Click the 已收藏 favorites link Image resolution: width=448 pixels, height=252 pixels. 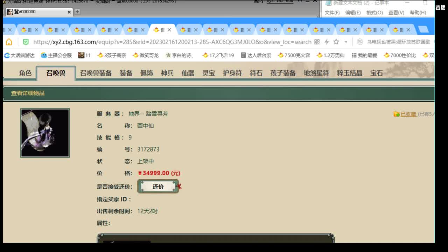(408, 114)
